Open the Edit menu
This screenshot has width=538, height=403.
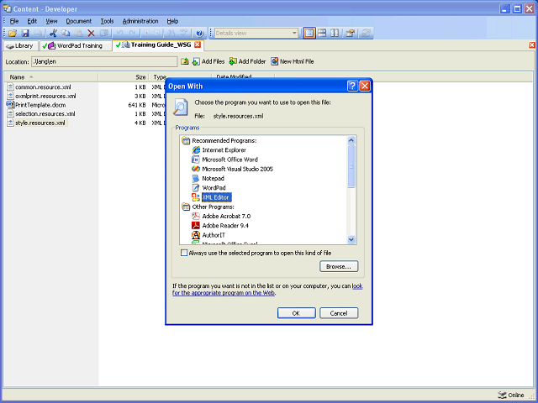click(32, 21)
